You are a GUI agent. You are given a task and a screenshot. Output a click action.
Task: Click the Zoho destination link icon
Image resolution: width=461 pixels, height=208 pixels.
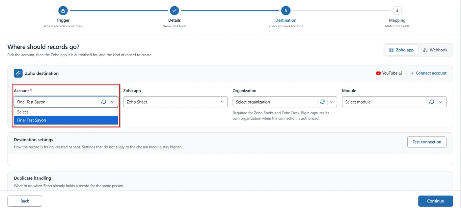tap(18, 73)
